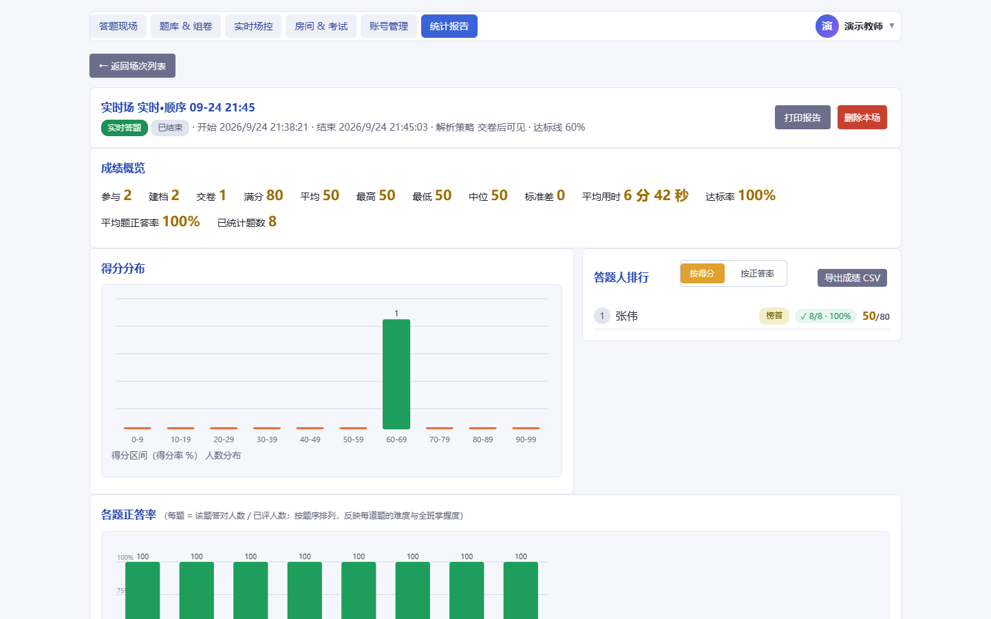Click the 满分 80 stat
Viewport: 991px width, 619px height.
pyautogui.click(x=264, y=196)
